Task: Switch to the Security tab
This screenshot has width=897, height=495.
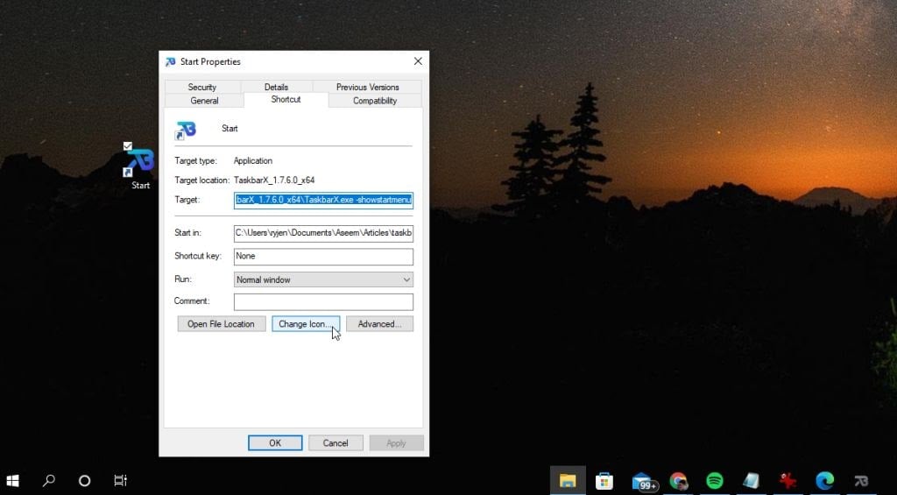Action: pyautogui.click(x=201, y=87)
